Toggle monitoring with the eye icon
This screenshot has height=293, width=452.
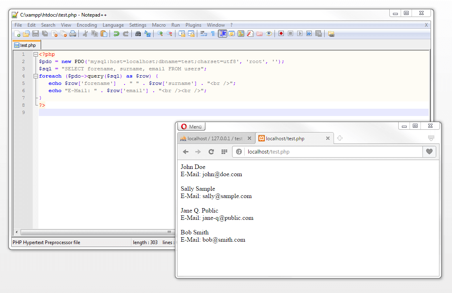coord(269,34)
